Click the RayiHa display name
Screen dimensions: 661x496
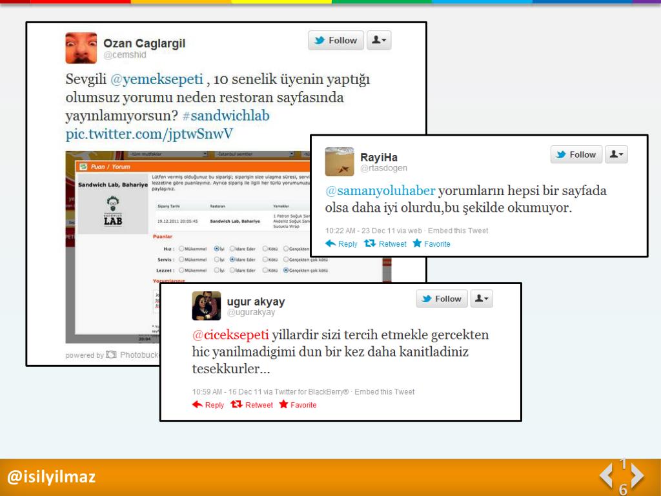pos(378,158)
